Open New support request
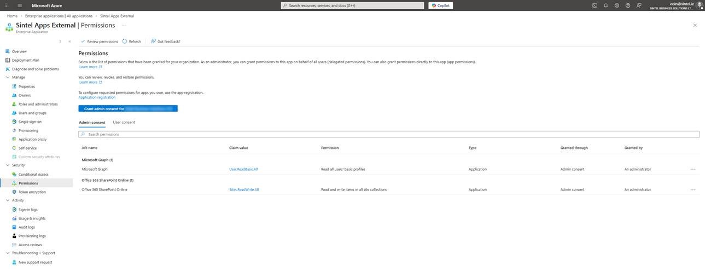The height and width of the screenshot is (269, 705). 35,262
